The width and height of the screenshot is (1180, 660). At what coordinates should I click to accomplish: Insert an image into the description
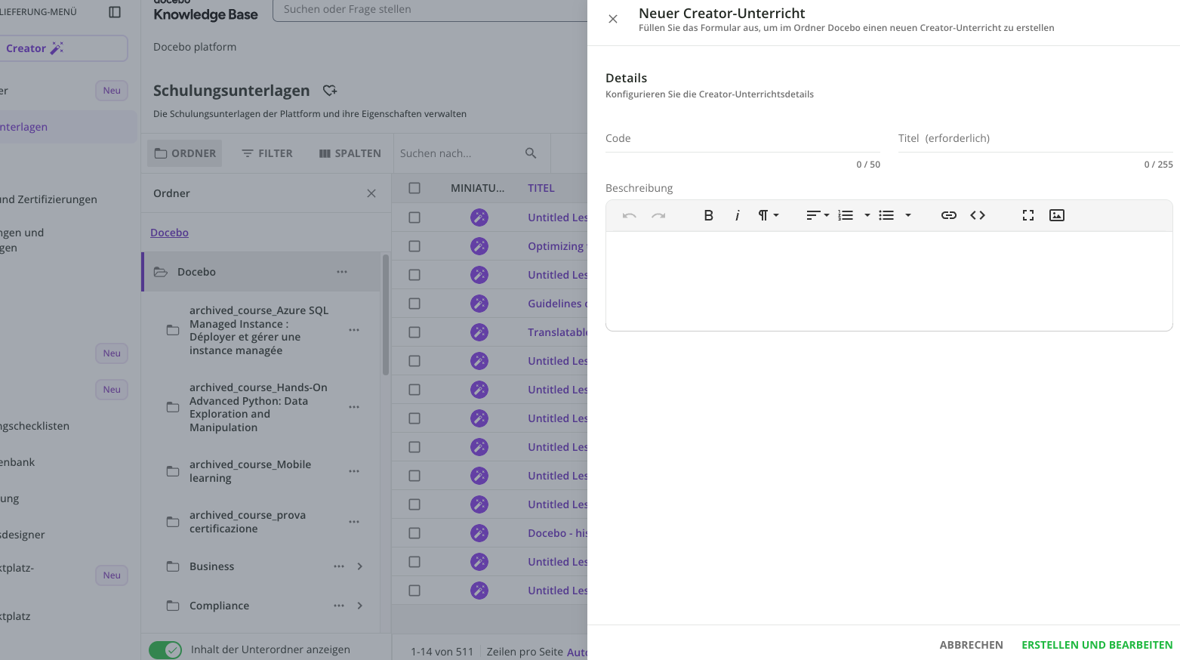pyautogui.click(x=1057, y=215)
